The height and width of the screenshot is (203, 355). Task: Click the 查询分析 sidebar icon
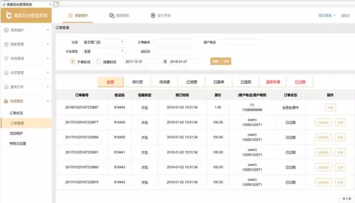(6, 87)
